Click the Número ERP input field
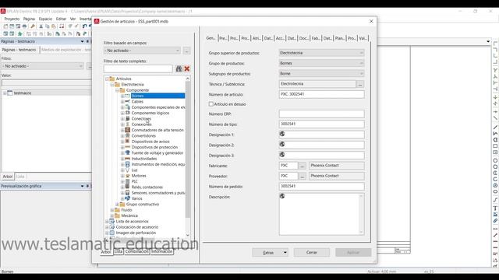499x280 pixels. click(321, 114)
